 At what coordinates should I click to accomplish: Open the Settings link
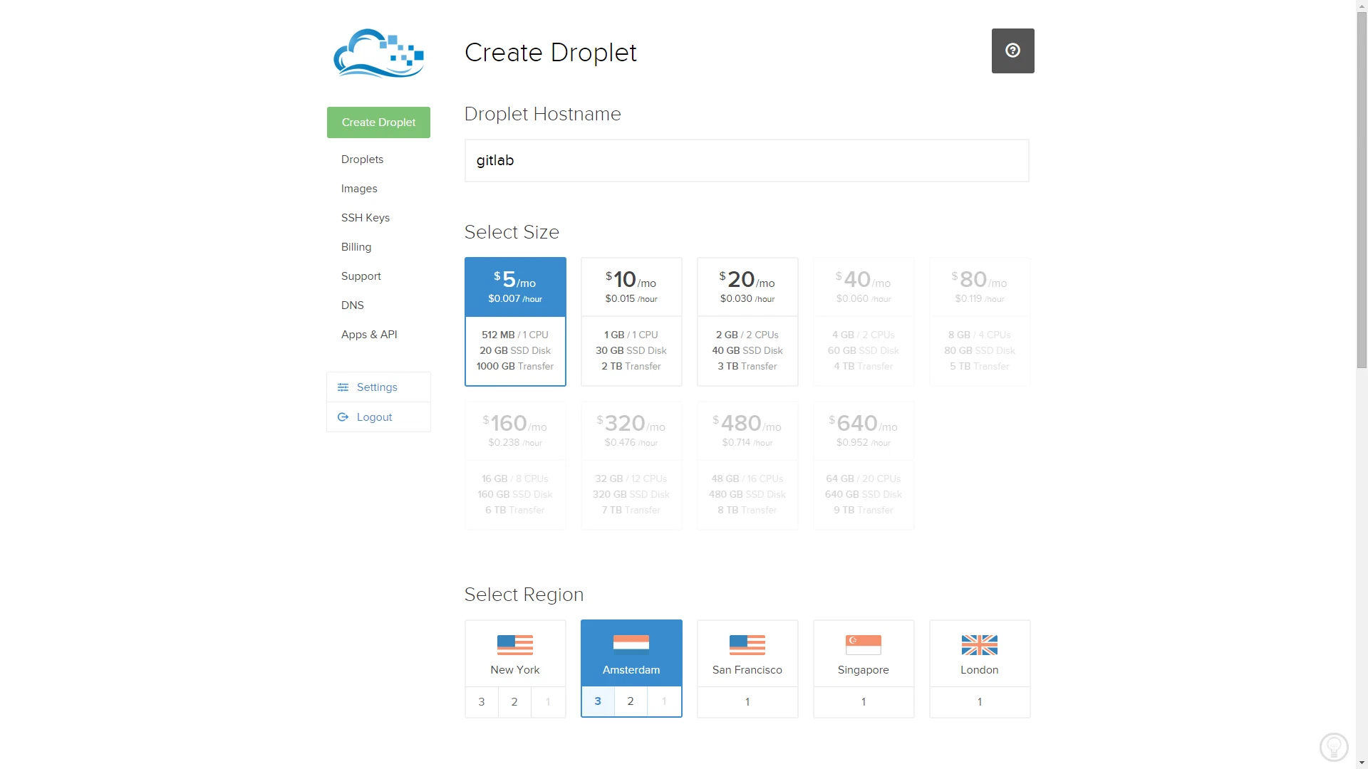click(378, 387)
